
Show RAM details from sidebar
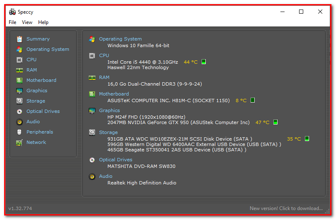tap(32, 70)
